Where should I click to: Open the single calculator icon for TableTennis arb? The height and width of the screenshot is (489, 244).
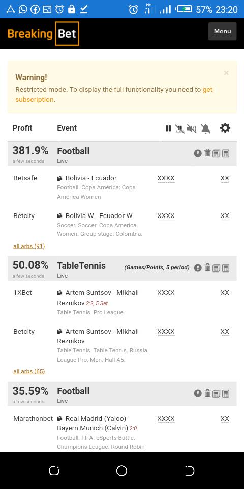(x=226, y=268)
